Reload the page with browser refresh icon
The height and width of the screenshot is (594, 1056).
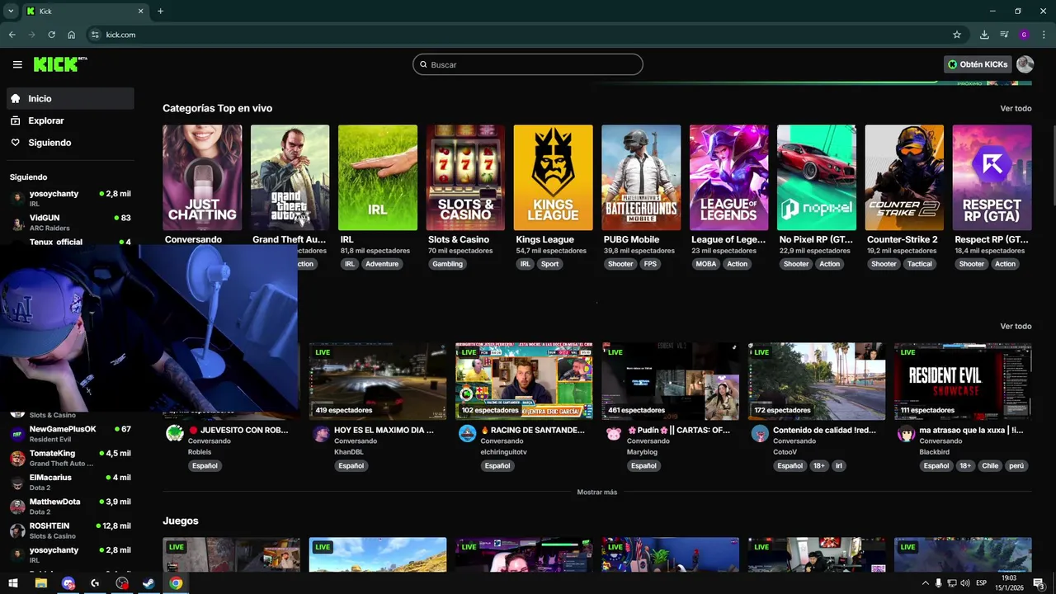click(x=51, y=35)
